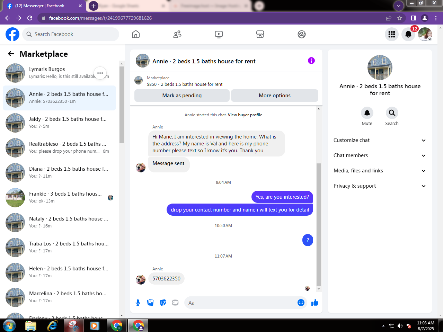This screenshot has width=443, height=332.
Task: Open the Marcelina conversation
Action: pyautogui.click(x=60, y=297)
